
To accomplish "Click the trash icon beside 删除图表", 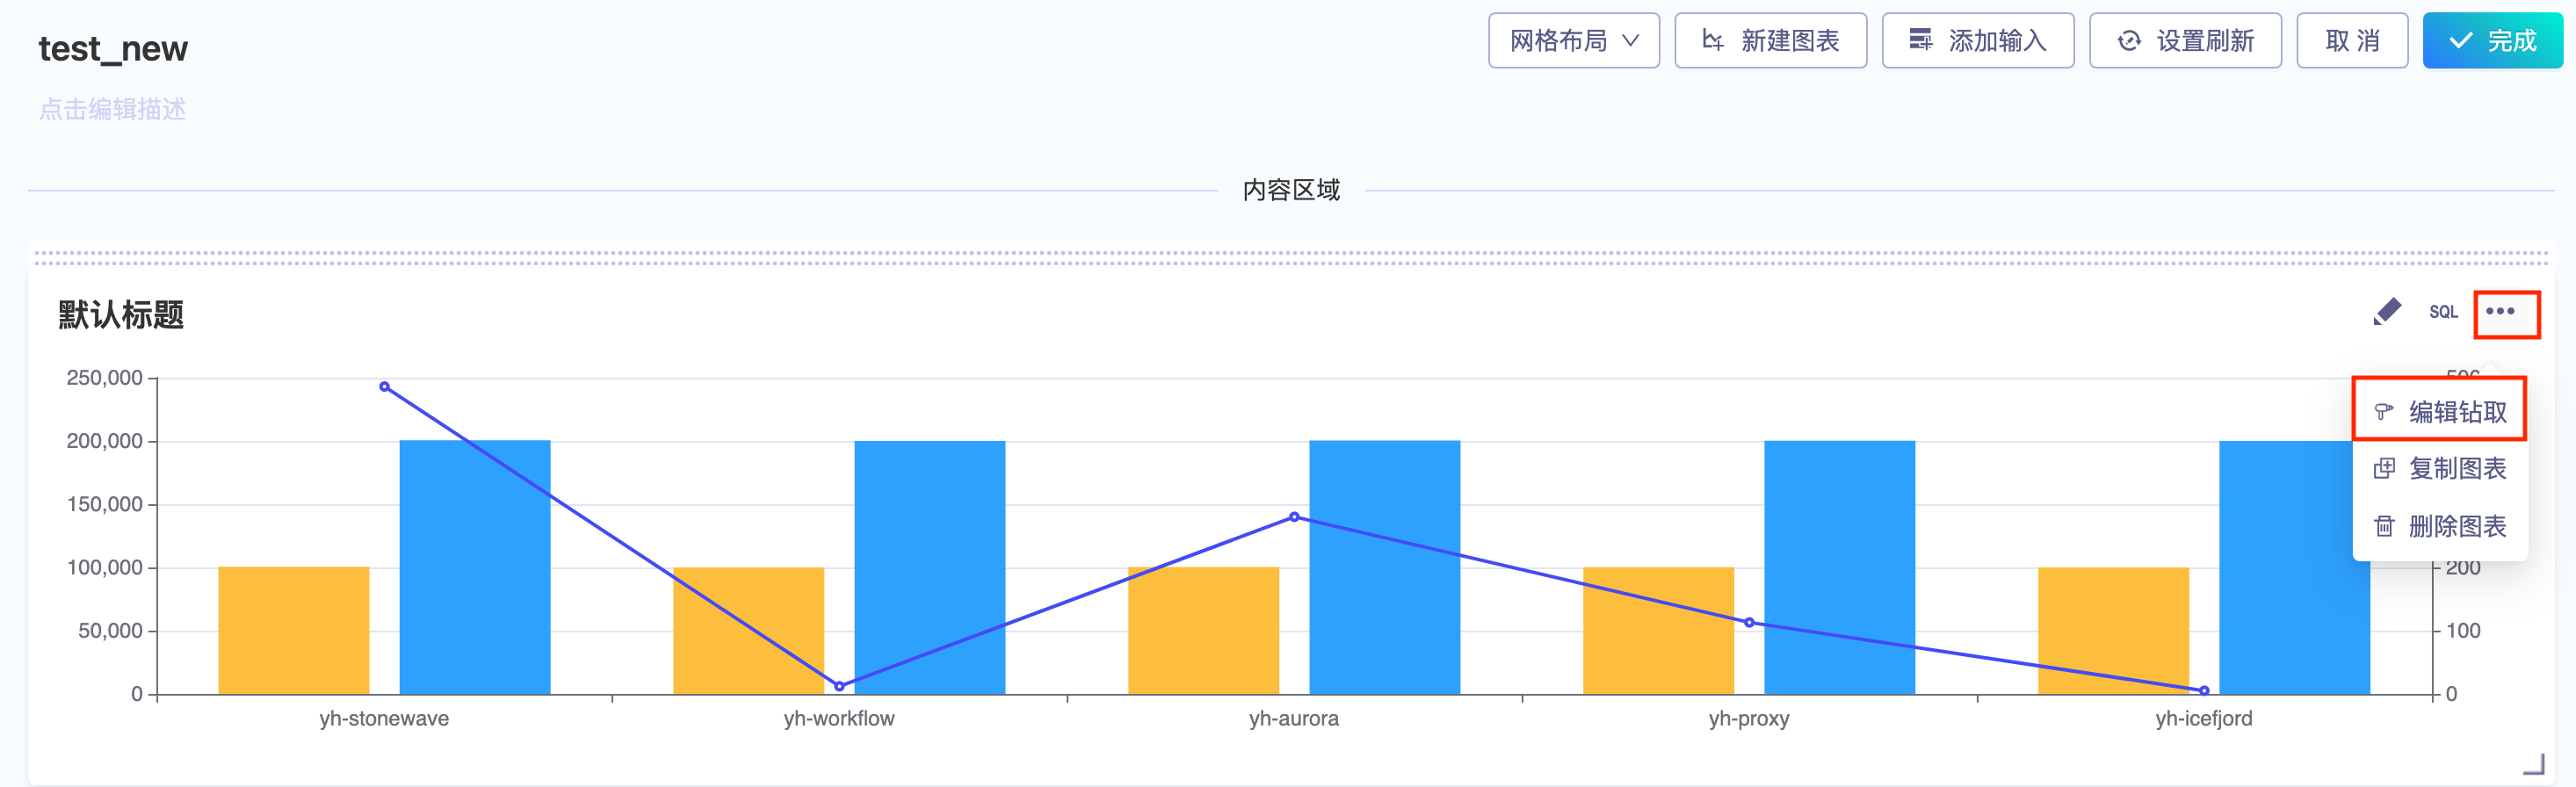I will [2384, 526].
